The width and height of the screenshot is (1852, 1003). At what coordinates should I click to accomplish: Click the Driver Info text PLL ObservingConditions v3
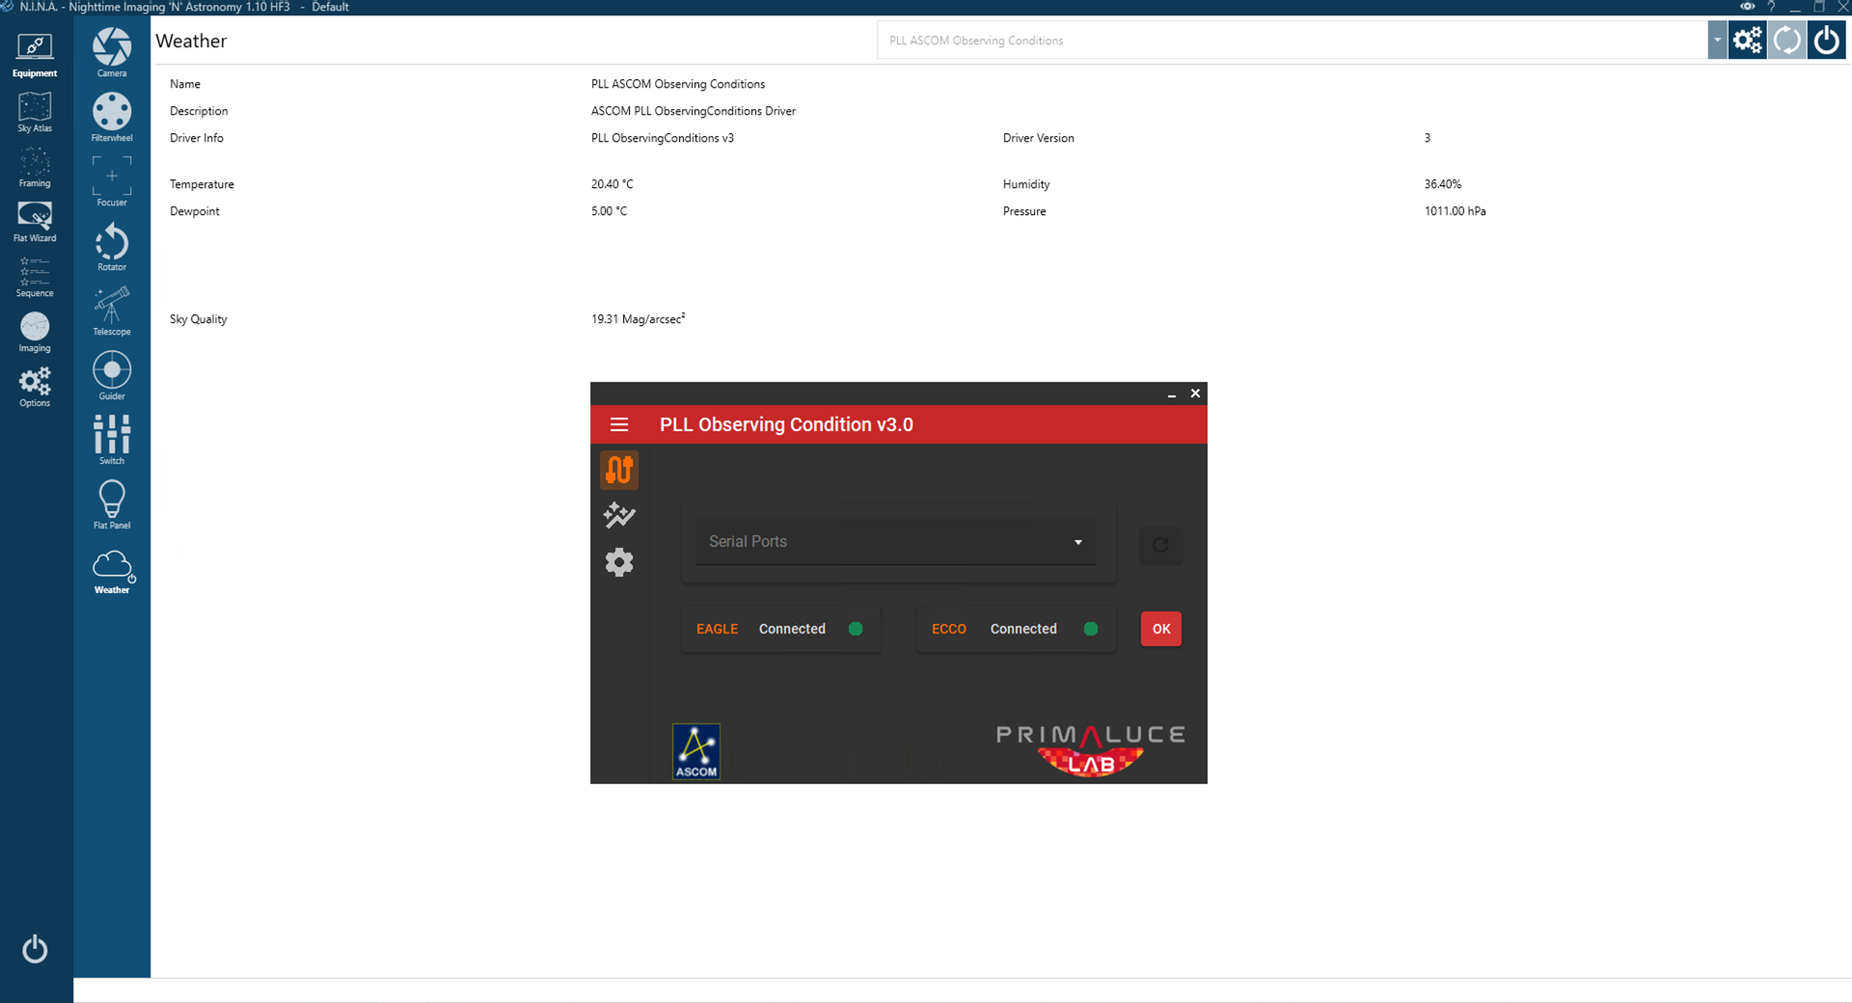click(x=663, y=138)
